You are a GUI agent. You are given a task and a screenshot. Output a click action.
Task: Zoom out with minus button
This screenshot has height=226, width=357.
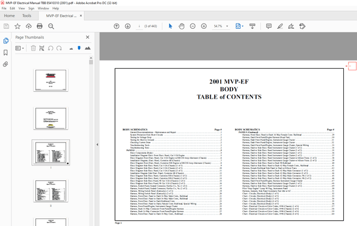click(193, 26)
